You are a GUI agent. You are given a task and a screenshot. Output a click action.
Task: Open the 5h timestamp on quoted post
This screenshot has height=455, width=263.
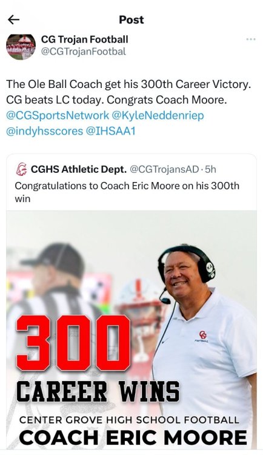coord(210,169)
